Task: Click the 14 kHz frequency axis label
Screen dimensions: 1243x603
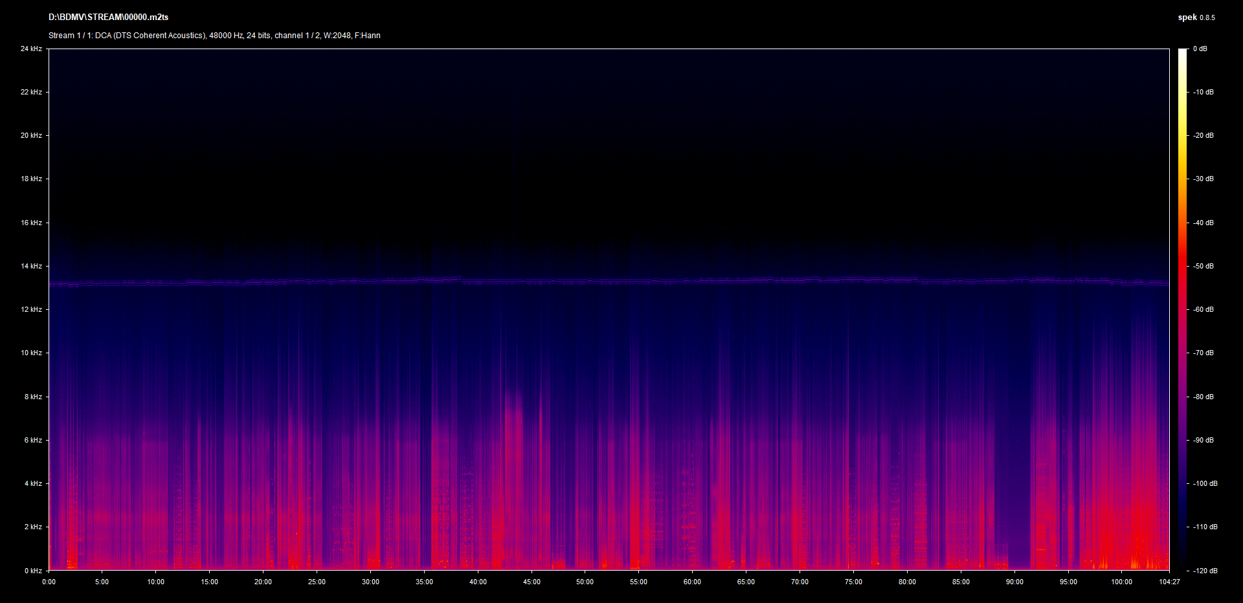Action: [31, 266]
